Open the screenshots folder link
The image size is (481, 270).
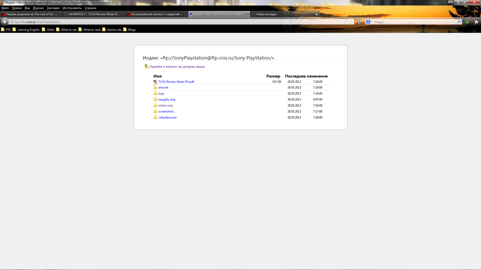coord(166,111)
